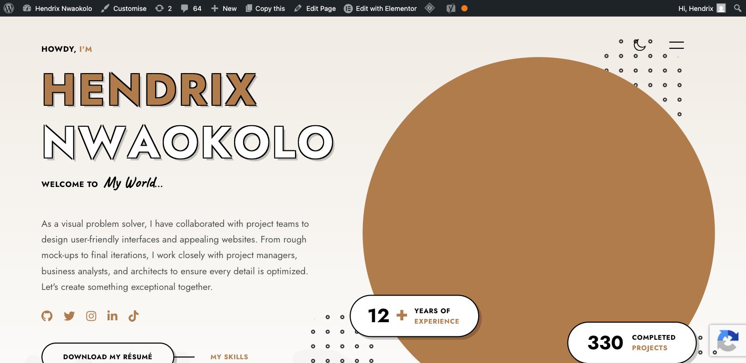Click the orange Yoast status dot
The width and height of the screenshot is (746, 363).
tap(464, 8)
